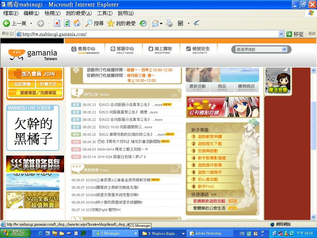
Task: Open the History clock icon in the toolbar
Action: click(143, 24)
